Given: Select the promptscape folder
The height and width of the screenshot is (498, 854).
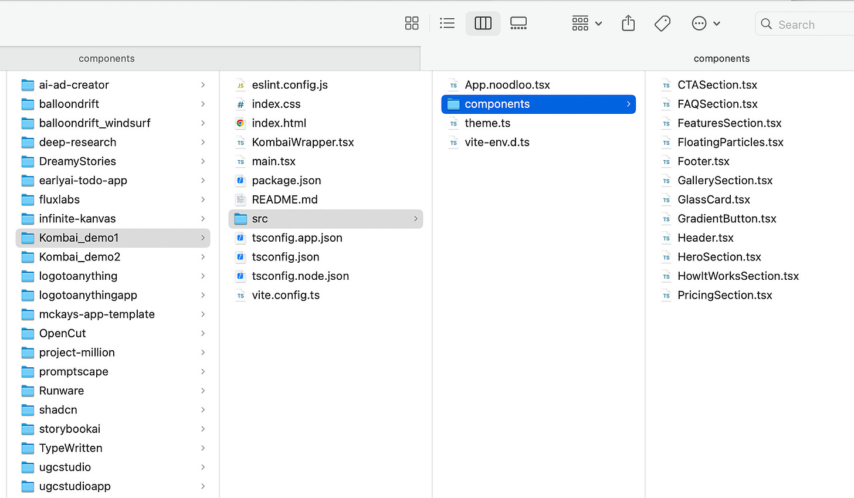Looking at the screenshot, I should [113, 372].
